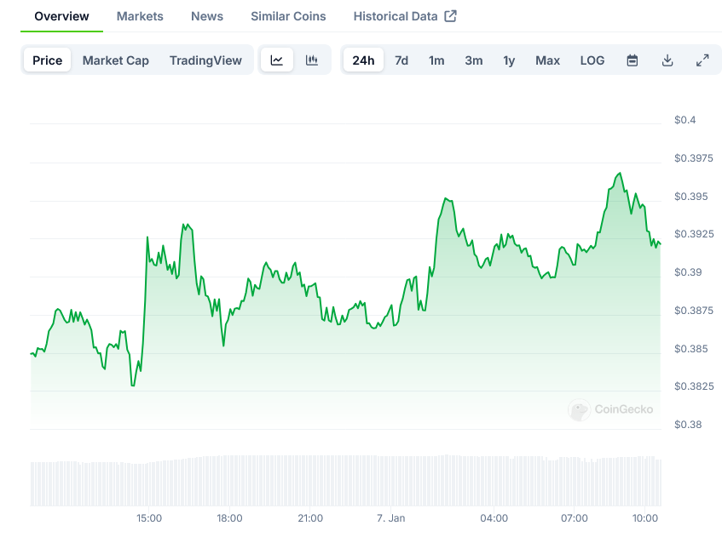
Task: Set time range to 7d
Action: (x=401, y=60)
